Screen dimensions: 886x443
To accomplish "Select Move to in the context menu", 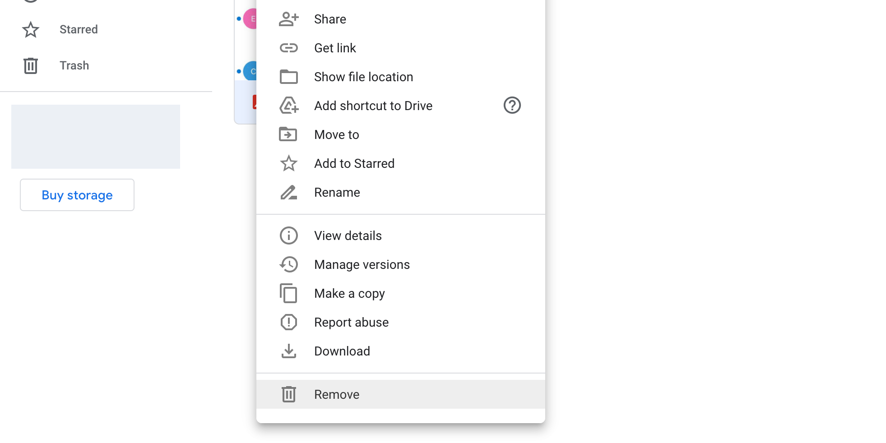I will pyautogui.click(x=336, y=134).
